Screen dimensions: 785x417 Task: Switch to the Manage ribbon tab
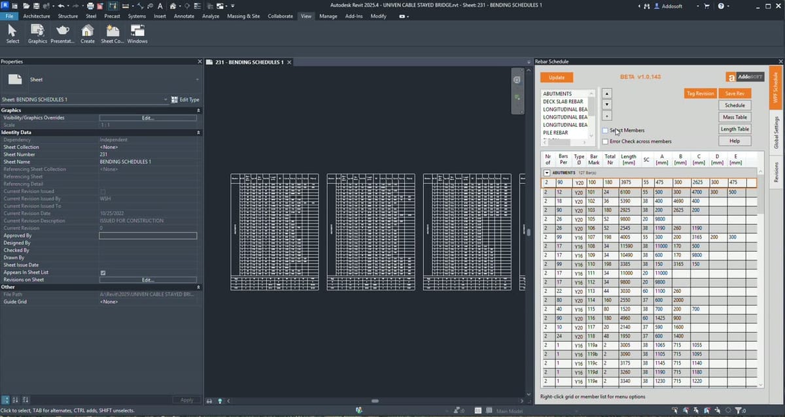[x=328, y=16]
